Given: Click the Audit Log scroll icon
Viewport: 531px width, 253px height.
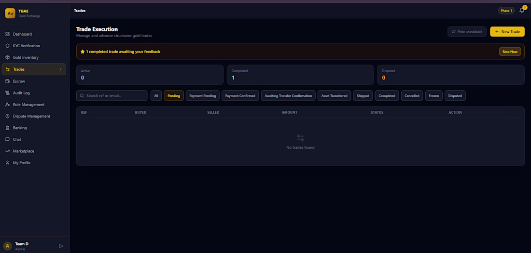Looking at the screenshot, I should 7,93.
